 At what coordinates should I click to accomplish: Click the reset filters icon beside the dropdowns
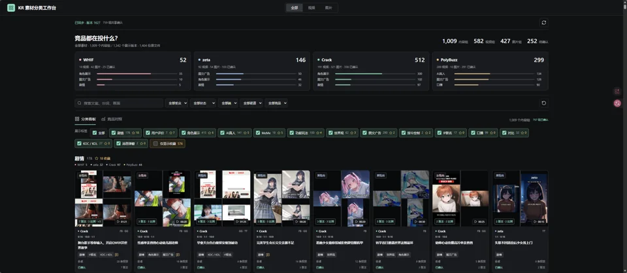[x=544, y=103]
